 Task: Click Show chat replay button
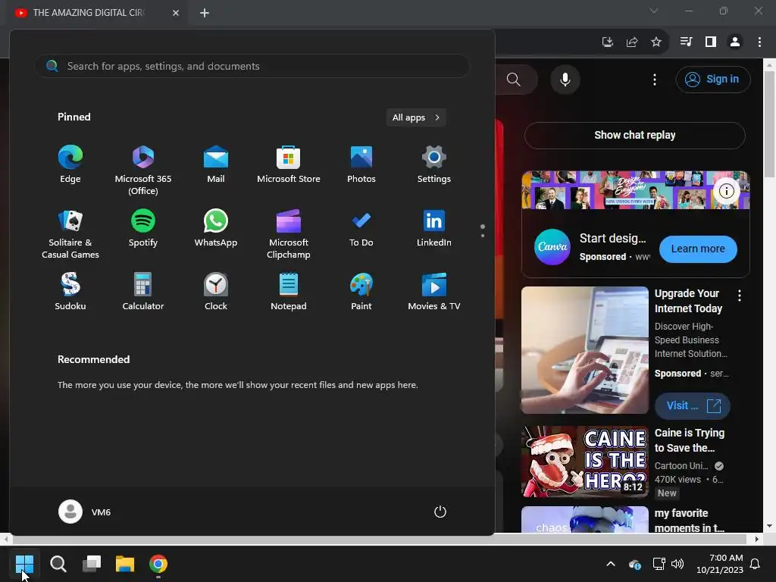[x=635, y=135]
